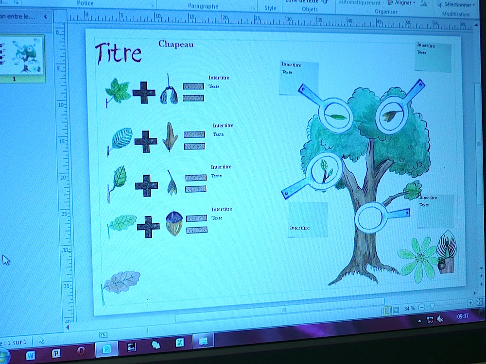Open the picture viewer taskbar icon

pyautogui.click(x=132, y=347)
